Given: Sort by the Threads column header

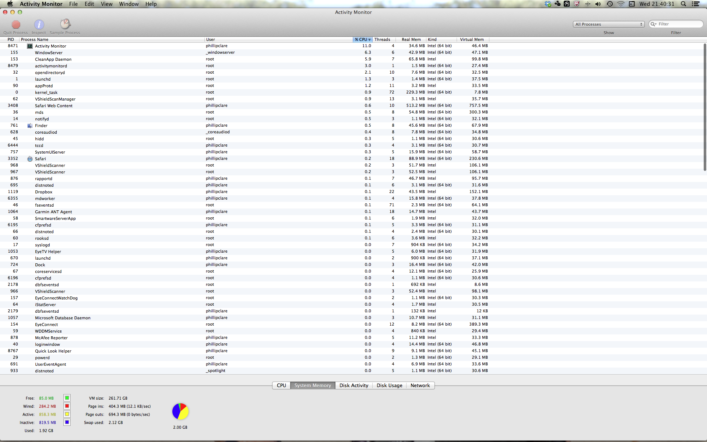Looking at the screenshot, I should [384, 40].
